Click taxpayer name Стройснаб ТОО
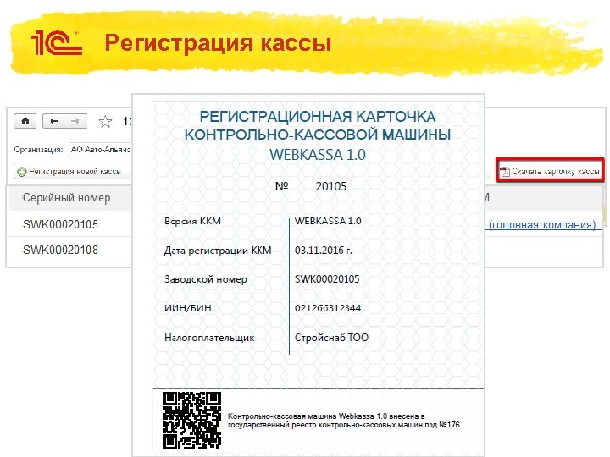 click(331, 338)
